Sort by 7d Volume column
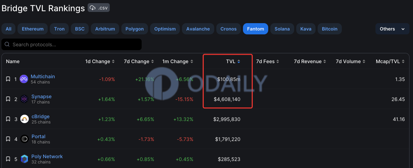This screenshot has height=168, width=413. (351, 62)
